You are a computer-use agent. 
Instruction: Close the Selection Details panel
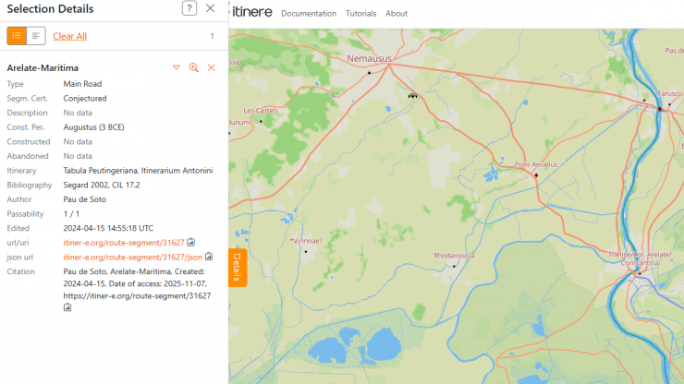(211, 8)
